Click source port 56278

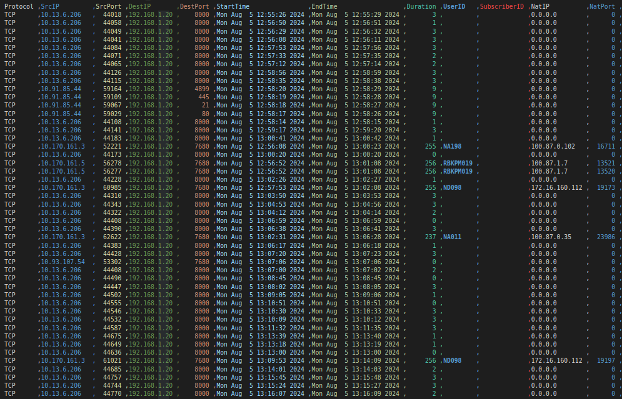113,163
